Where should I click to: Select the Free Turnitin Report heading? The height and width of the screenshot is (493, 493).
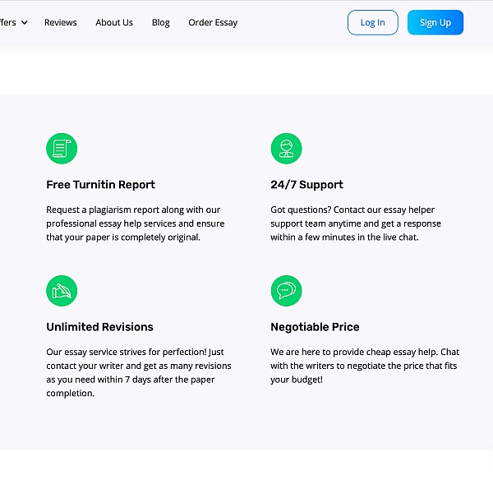point(100,185)
